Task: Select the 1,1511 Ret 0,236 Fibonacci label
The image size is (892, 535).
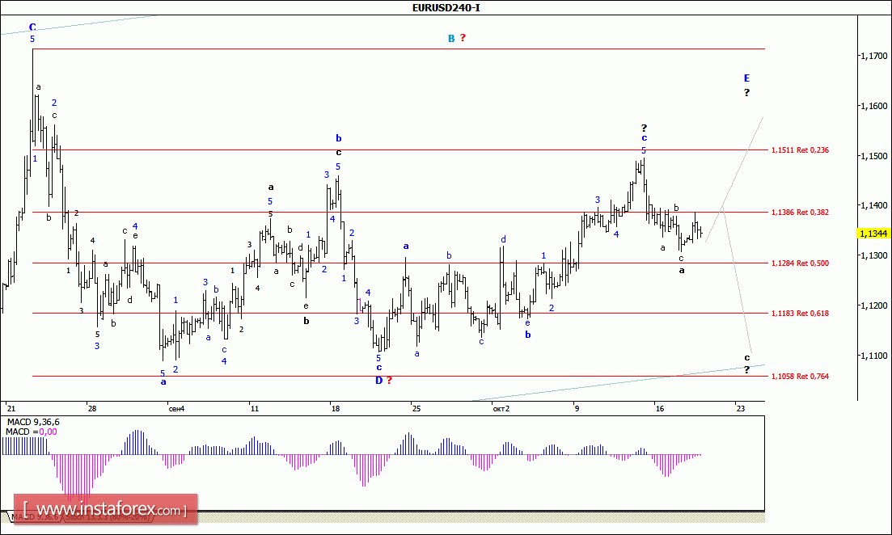Action: pyautogui.click(x=800, y=150)
